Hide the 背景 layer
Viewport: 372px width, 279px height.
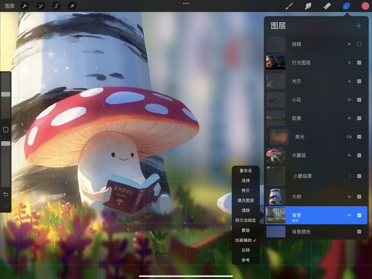pos(359,215)
